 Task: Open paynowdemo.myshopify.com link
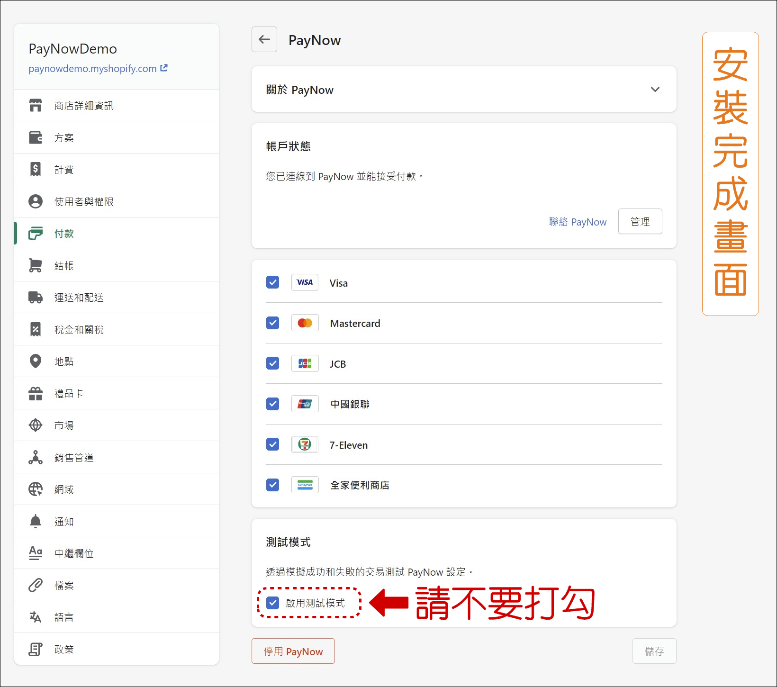point(92,68)
